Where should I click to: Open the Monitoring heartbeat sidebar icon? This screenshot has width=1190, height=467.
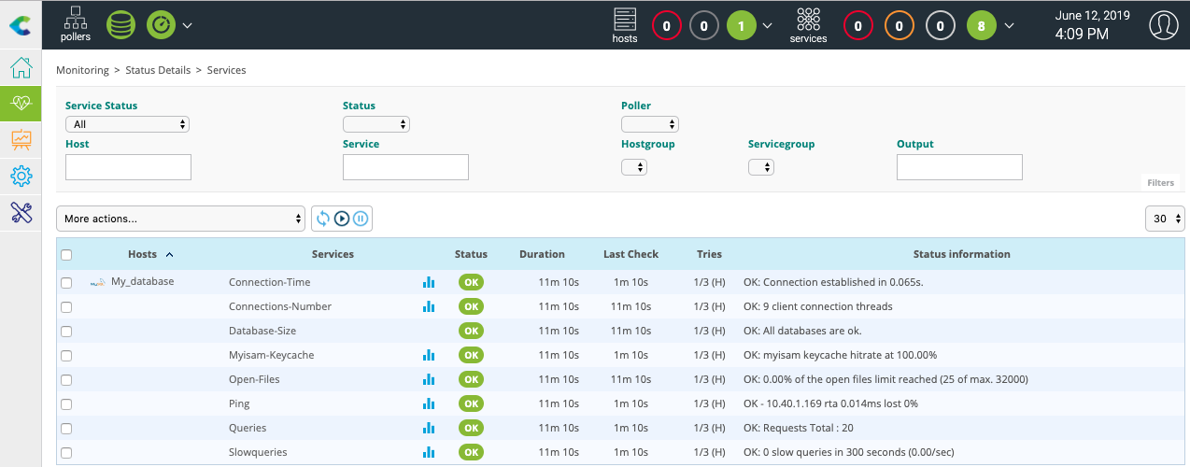click(21, 104)
